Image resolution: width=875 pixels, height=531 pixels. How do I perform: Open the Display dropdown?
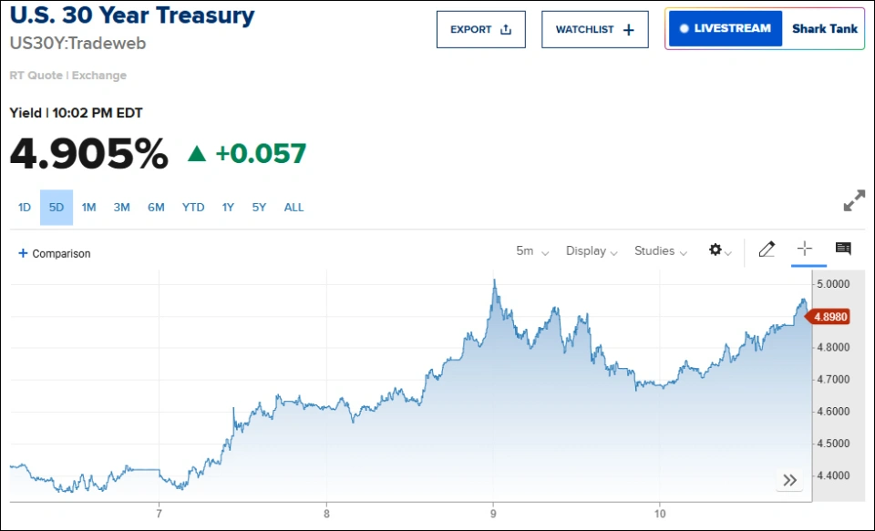[592, 251]
